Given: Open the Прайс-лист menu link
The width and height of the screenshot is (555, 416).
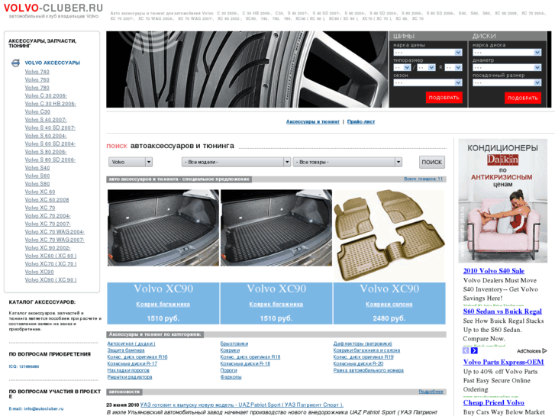Looking at the screenshot, I should [x=361, y=121].
